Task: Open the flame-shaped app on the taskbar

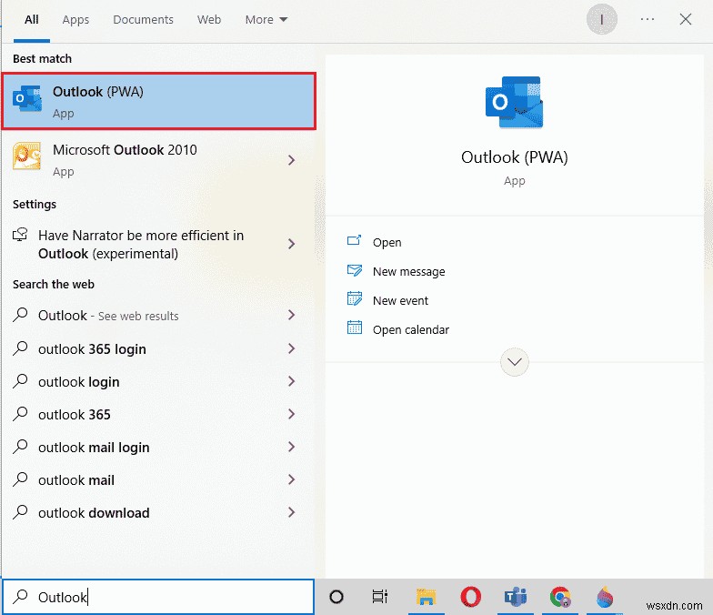Action: click(605, 597)
